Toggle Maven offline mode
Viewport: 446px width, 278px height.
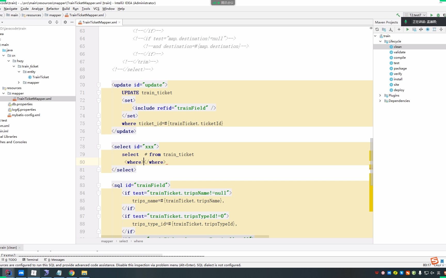(421, 29)
